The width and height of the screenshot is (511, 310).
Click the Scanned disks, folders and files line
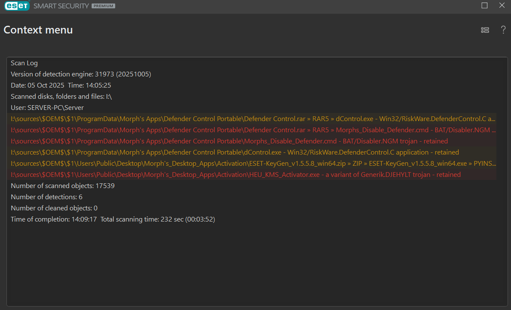tap(61, 97)
